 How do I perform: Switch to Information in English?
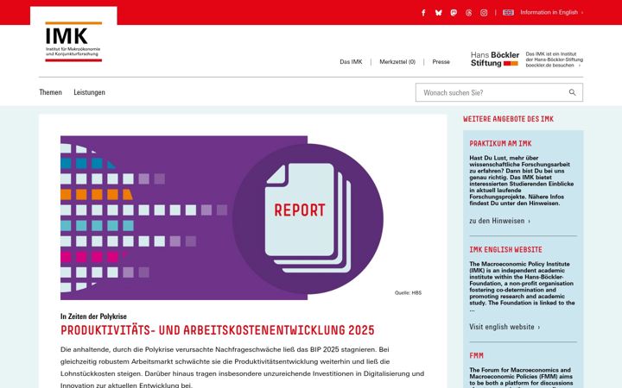551,13
